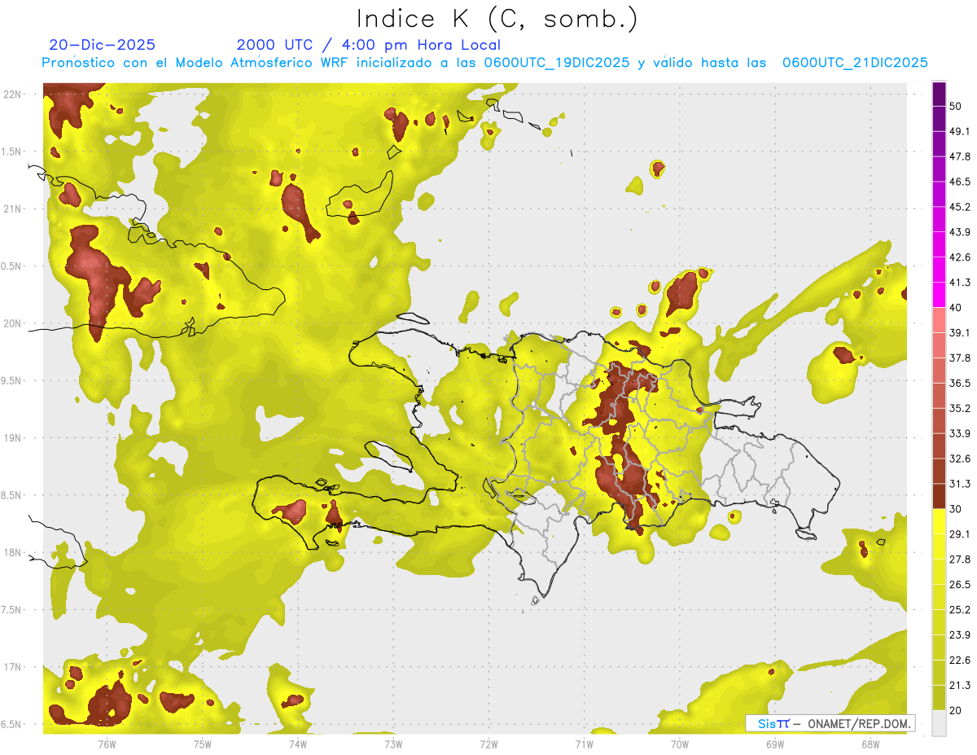Click the colorbar label '27.8'
The width and height of the screenshot is (977, 755).
[959, 560]
